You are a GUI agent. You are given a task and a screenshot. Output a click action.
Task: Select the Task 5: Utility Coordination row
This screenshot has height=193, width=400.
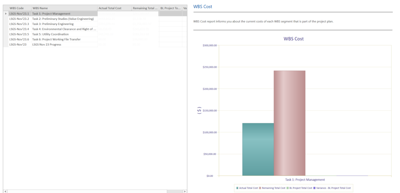[95, 34]
